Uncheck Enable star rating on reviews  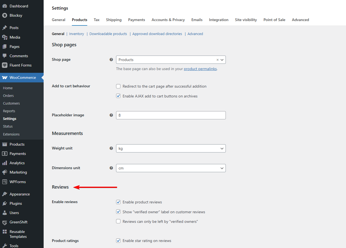click(118, 241)
